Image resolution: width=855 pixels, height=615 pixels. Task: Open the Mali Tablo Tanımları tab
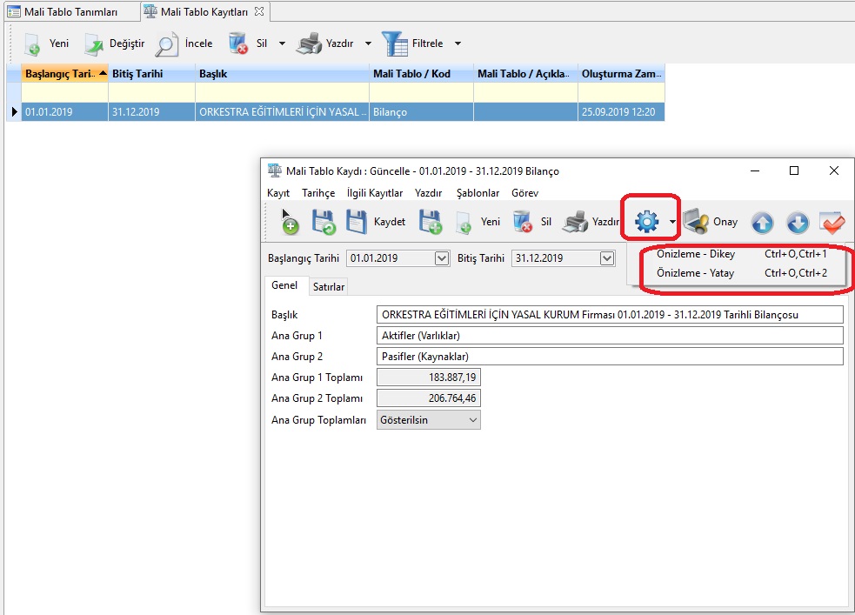70,11
